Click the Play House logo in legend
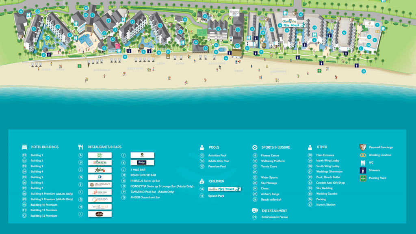This screenshot has width=416, height=234. 224,189
